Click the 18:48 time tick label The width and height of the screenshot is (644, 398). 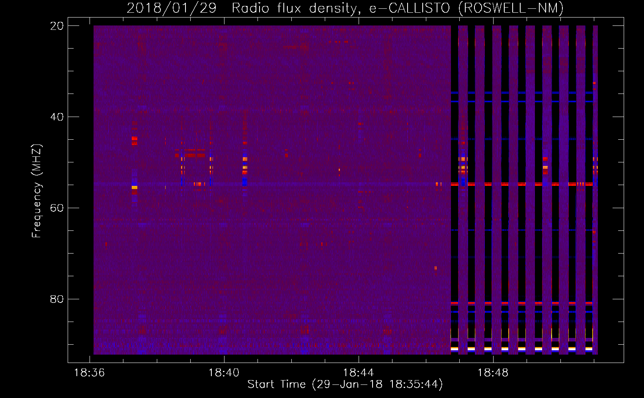point(493,373)
